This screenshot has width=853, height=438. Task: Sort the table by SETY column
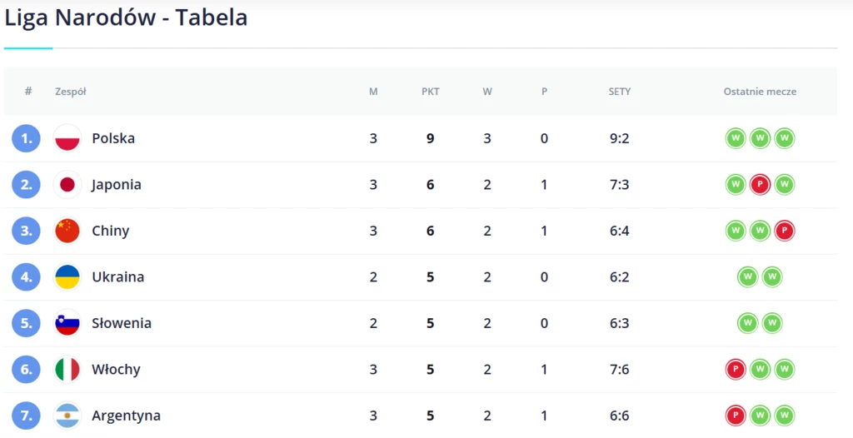tap(620, 92)
